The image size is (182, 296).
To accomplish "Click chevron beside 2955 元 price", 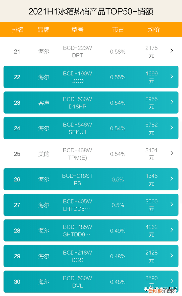I will click(x=172, y=102).
